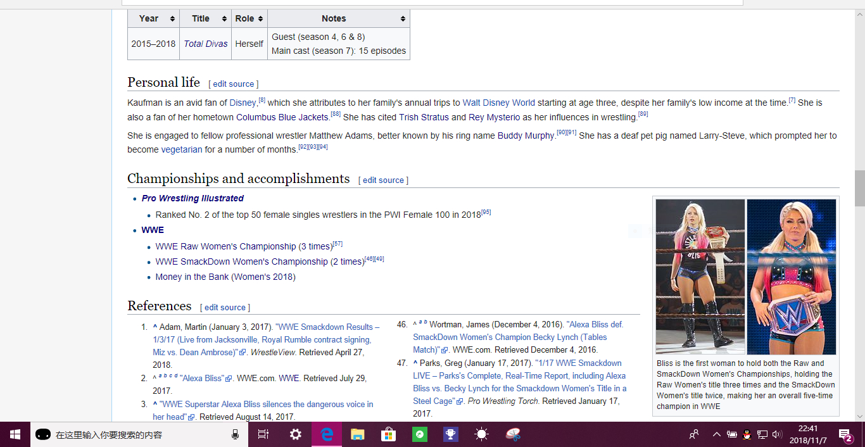Image resolution: width=865 pixels, height=447 pixels.
Task: Click the caret back-link of reference 1
Action: [155, 327]
